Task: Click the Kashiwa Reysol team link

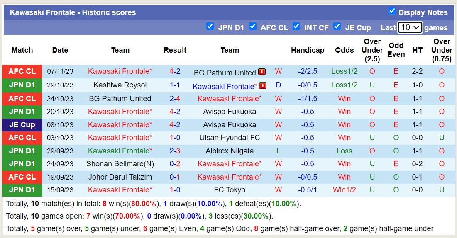Action: pyautogui.click(x=120, y=85)
